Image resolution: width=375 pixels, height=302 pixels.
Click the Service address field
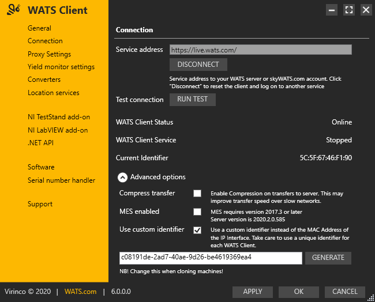pyautogui.click(x=261, y=50)
